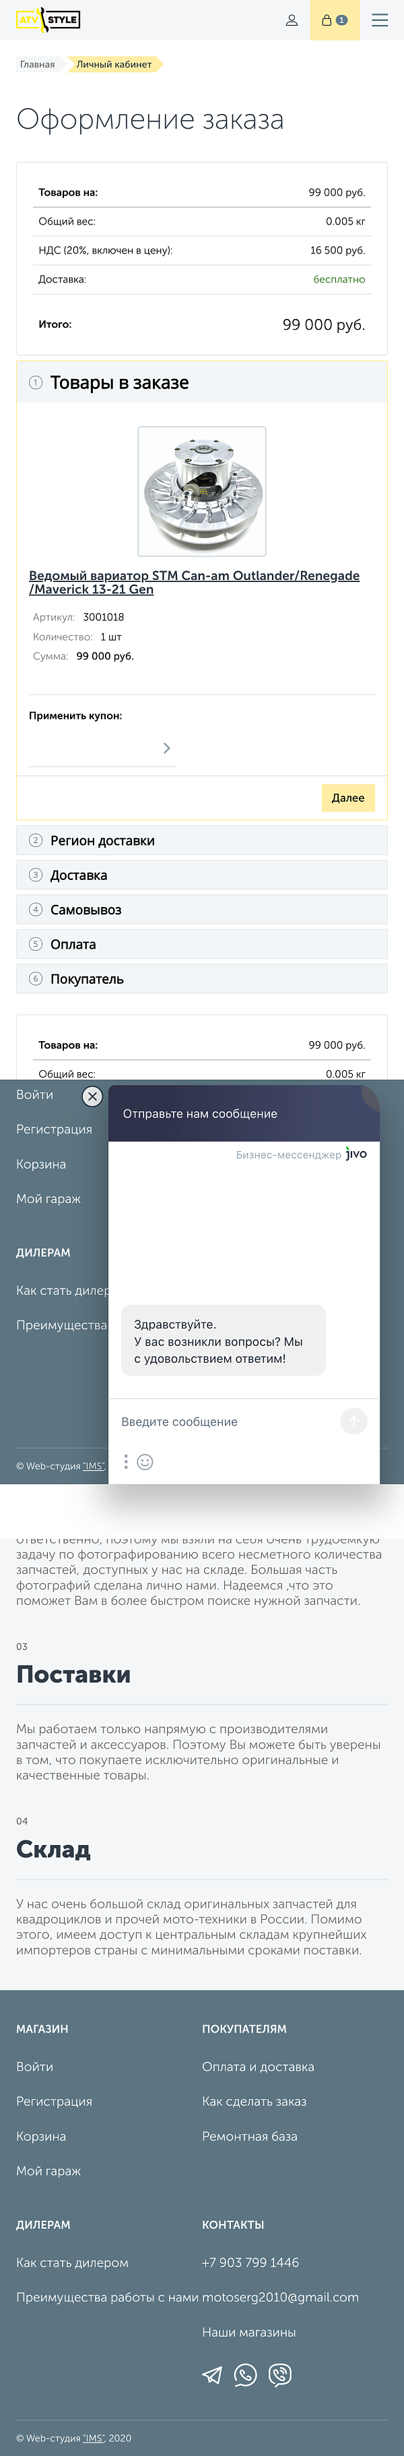The height and width of the screenshot is (2456, 404).
Task: Open Преимущества работы с нами link
Action: [x=108, y=2298]
